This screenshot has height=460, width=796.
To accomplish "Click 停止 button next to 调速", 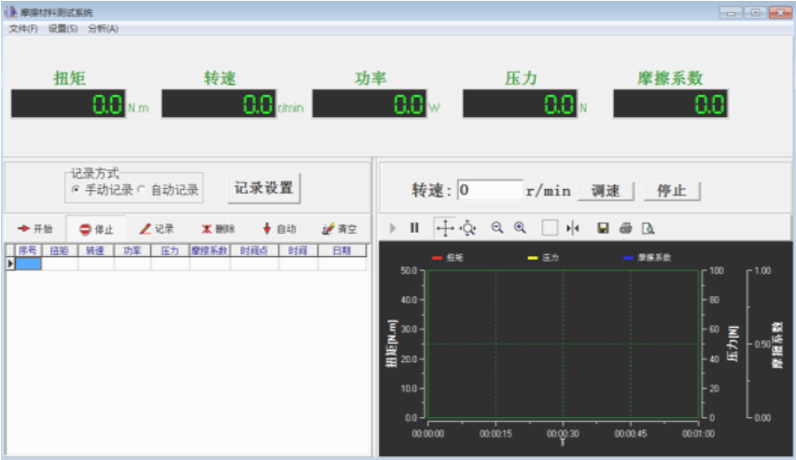I will coord(672,191).
